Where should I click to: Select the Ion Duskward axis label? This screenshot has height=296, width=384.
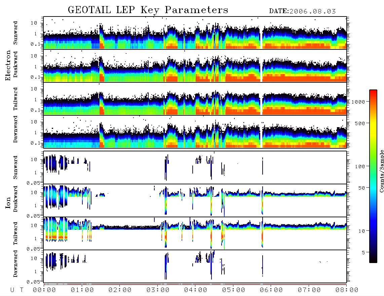[15, 199]
